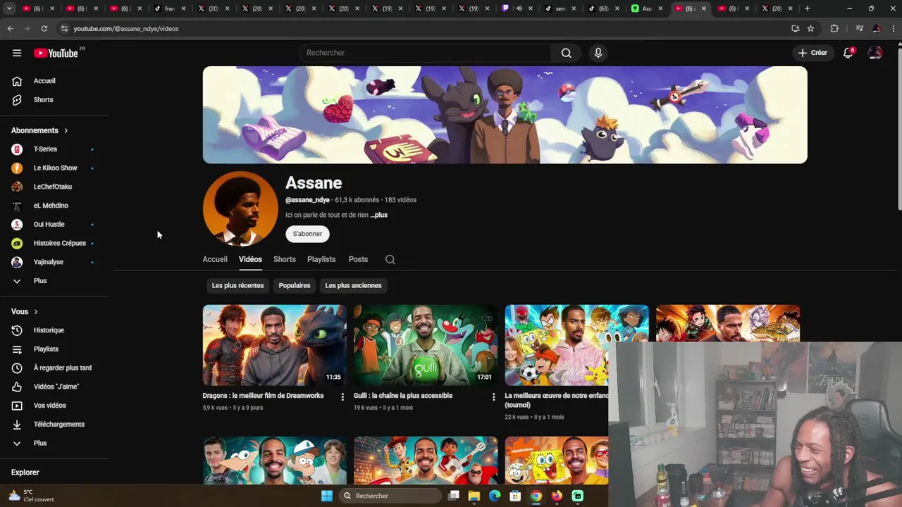This screenshot has height=507, width=902.
Task: Play the Phineas and Gravity Falls thumbnail
Action: pos(274,461)
